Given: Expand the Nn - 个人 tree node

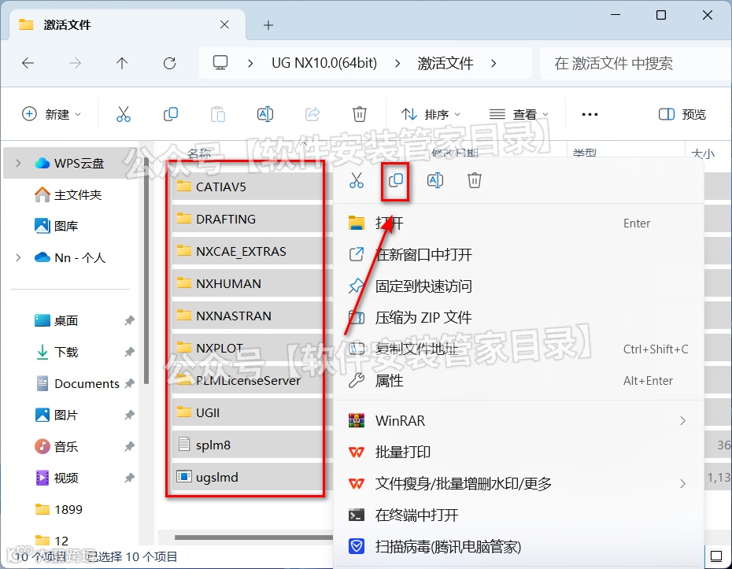Looking at the screenshot, I should 18,257.
